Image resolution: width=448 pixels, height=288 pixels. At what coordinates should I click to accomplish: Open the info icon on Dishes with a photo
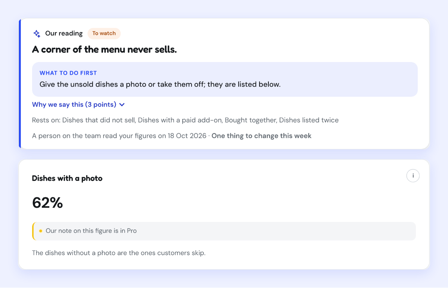[413, 176]
